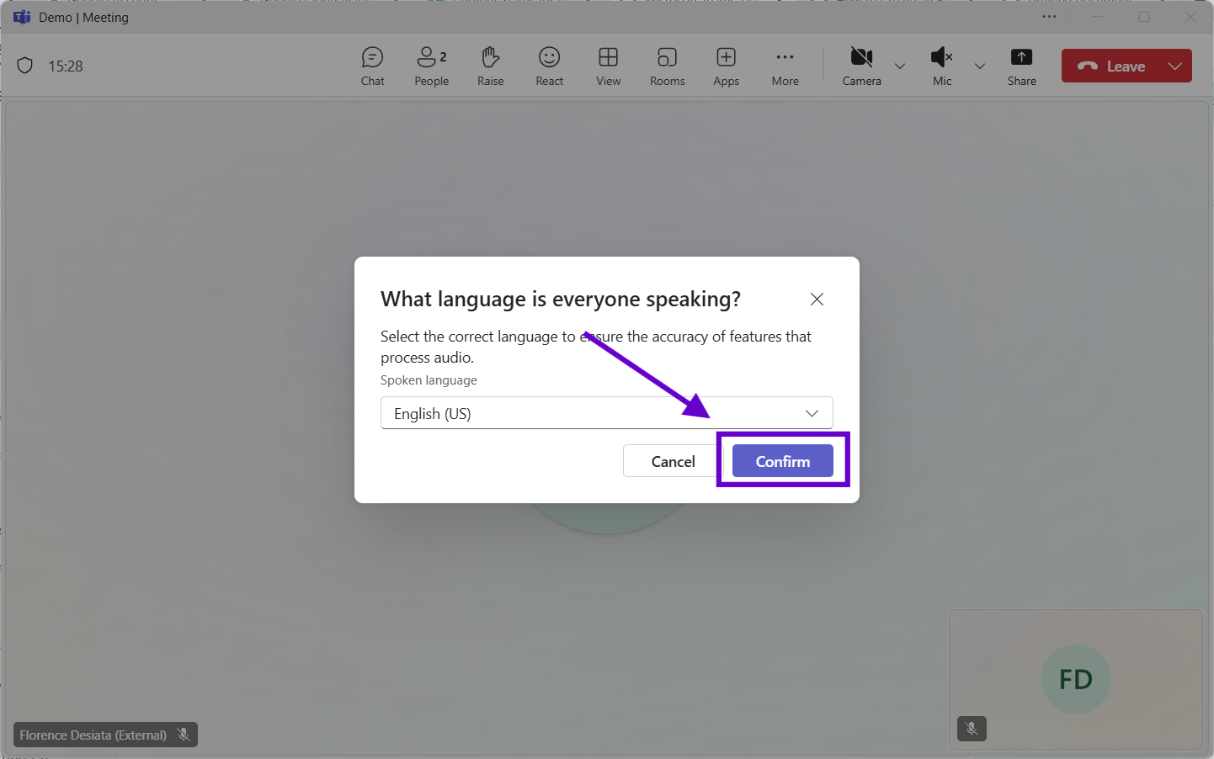Screen dimensions: 1214x759
Task: Share your screen content
Action: (1021, 66)
